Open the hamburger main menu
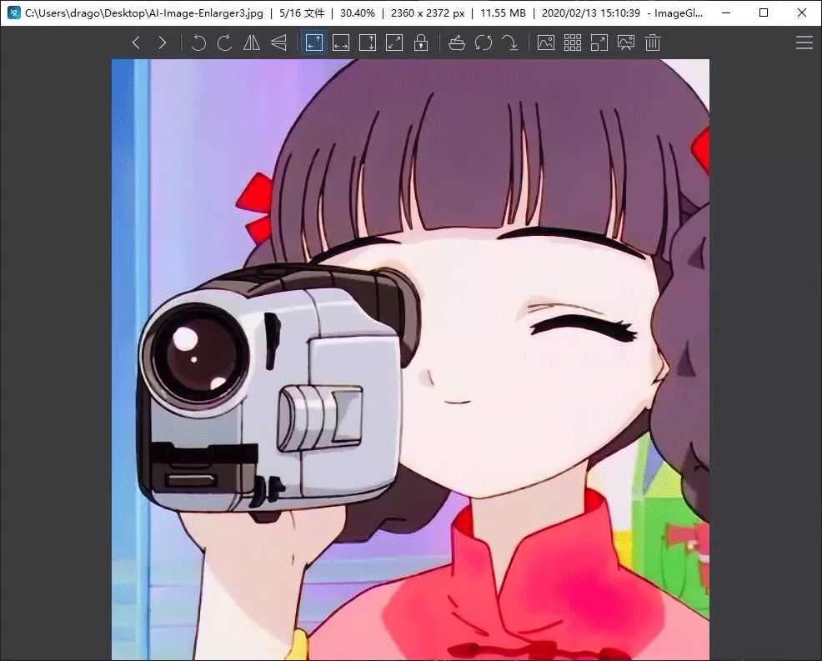 point(804,43)
